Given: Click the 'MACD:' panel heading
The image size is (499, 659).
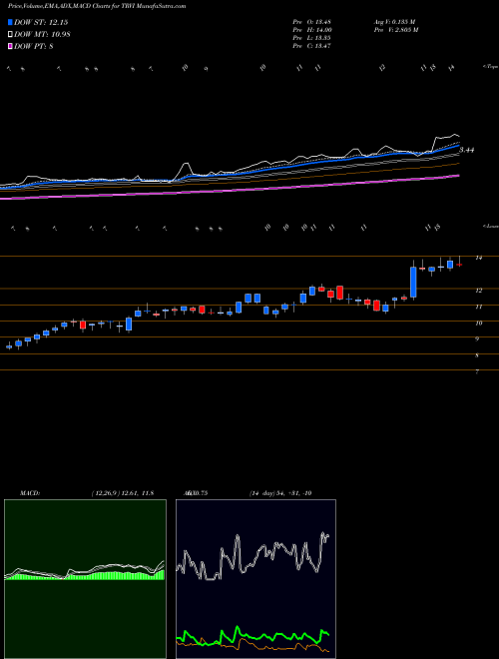Looking at the screenshot, I should click(30, 493).
